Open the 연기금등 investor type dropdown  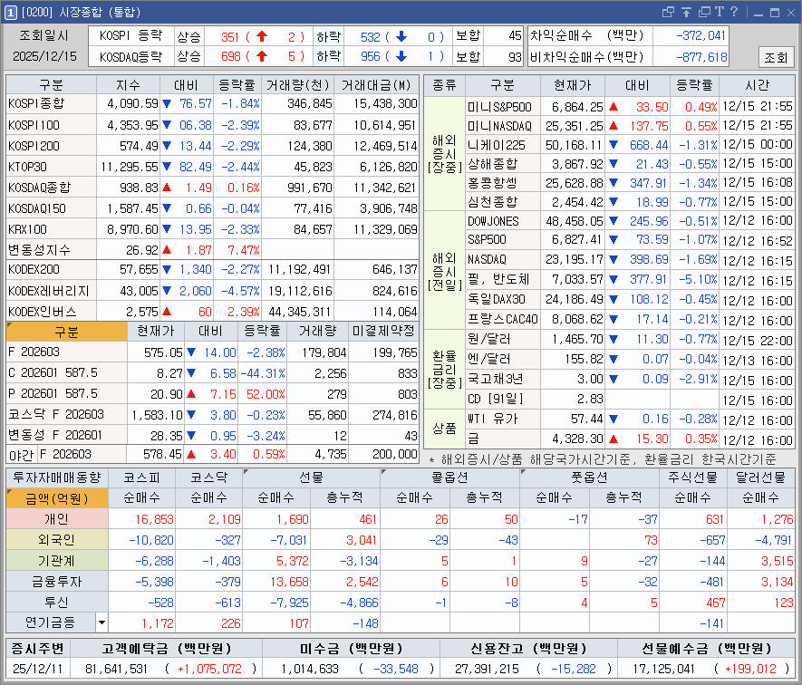[x=101, y=622]
